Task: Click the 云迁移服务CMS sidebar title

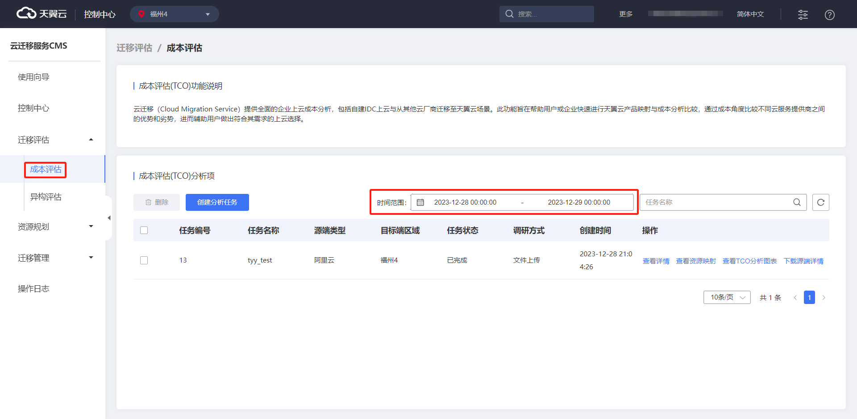Action: [x=39, y=45]
